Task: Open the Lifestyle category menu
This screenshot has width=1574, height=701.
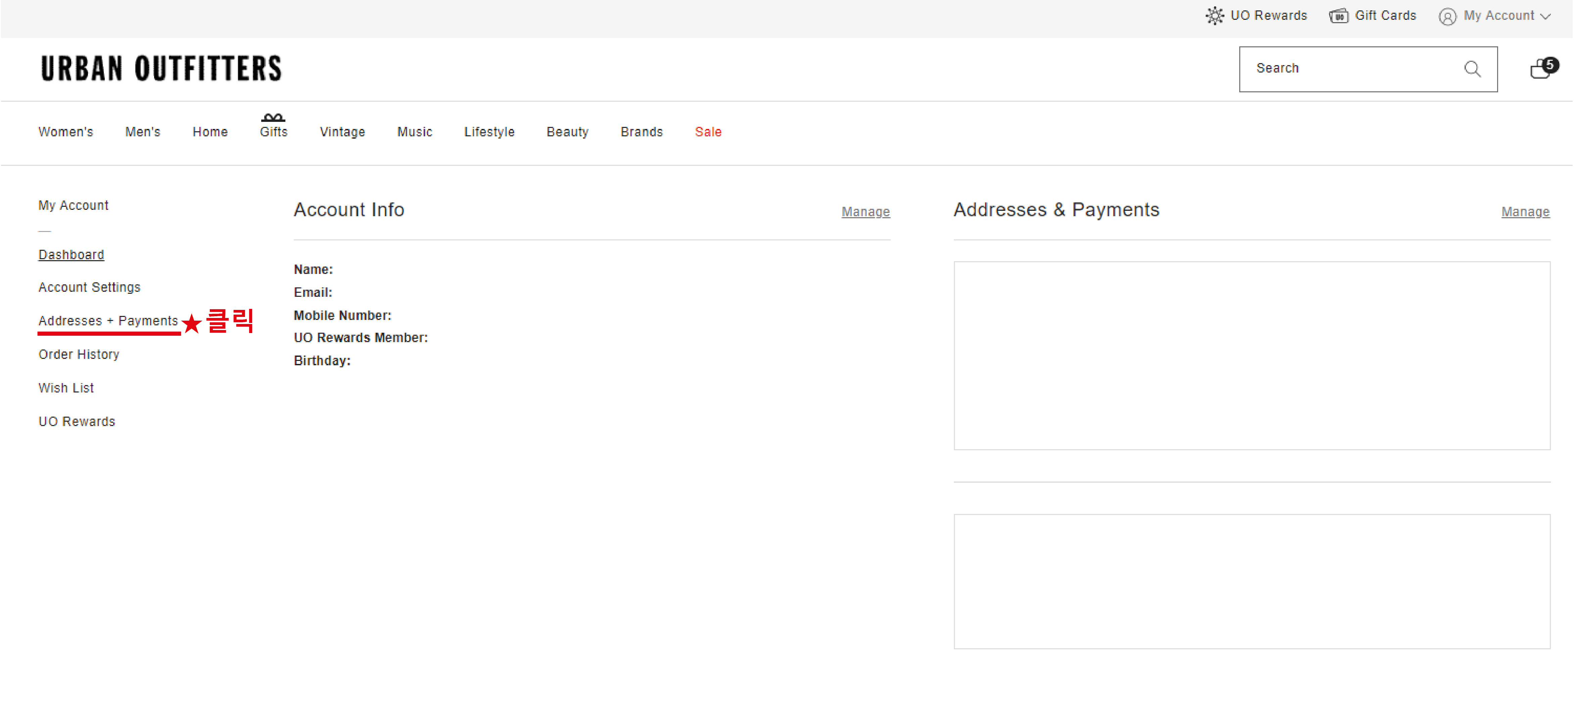Action: pyautogui.click(x=490, y=132)
